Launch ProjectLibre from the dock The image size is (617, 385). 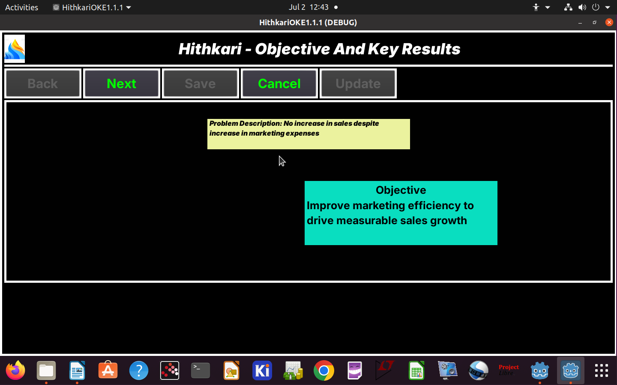click(509, 370)
